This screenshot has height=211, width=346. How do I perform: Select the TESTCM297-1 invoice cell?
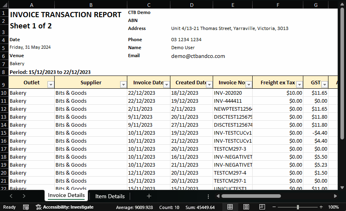coord(233,181)
